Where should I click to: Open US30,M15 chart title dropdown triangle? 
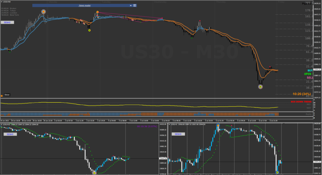coord(2,124)
